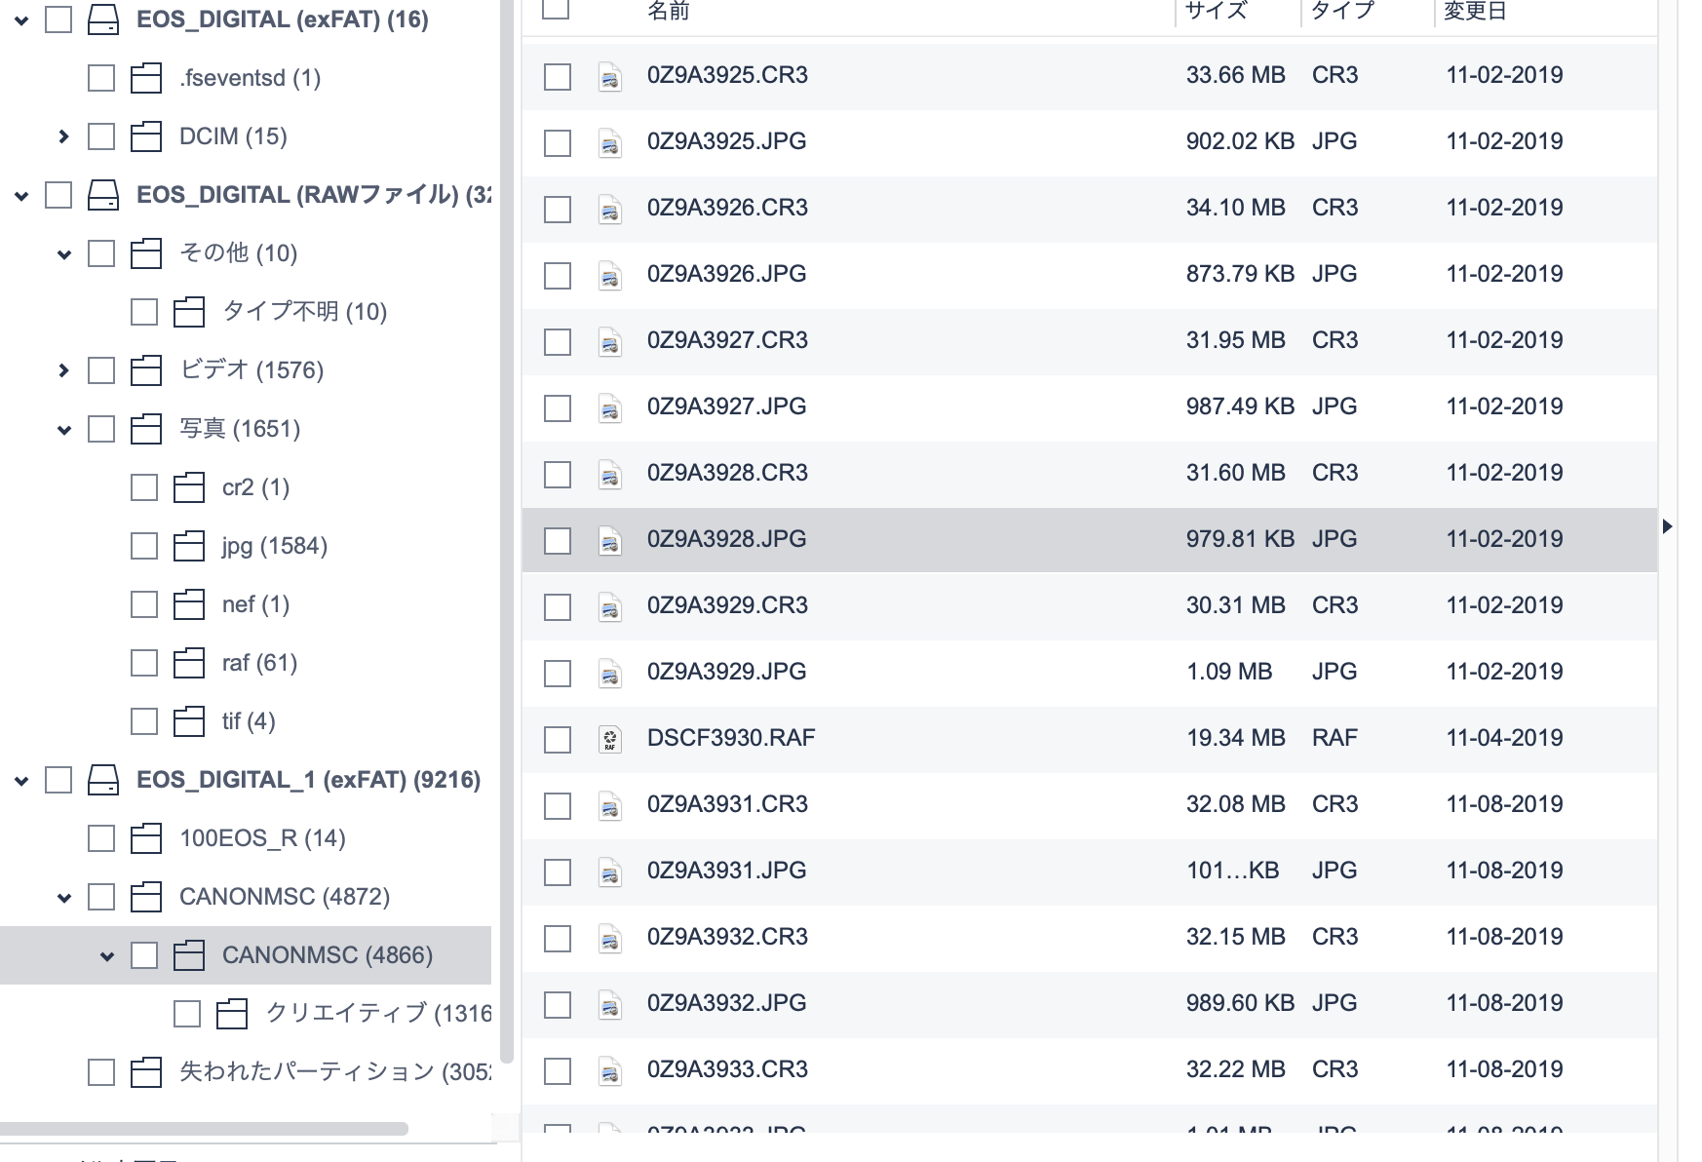
Task: Click the folder icon beside ビデオ (1576)
Action: [x=146, y=370]
